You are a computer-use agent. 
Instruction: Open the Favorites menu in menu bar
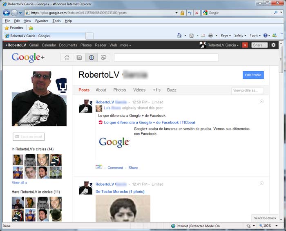[42, 21]
